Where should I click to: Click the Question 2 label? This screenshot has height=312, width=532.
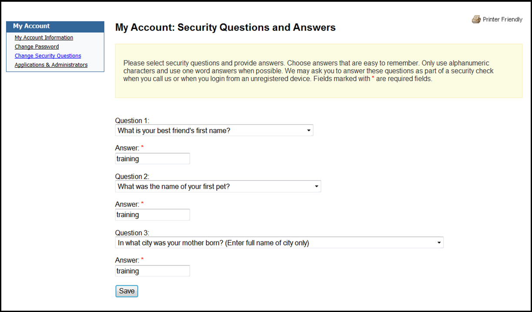click(x=132, y=177)
